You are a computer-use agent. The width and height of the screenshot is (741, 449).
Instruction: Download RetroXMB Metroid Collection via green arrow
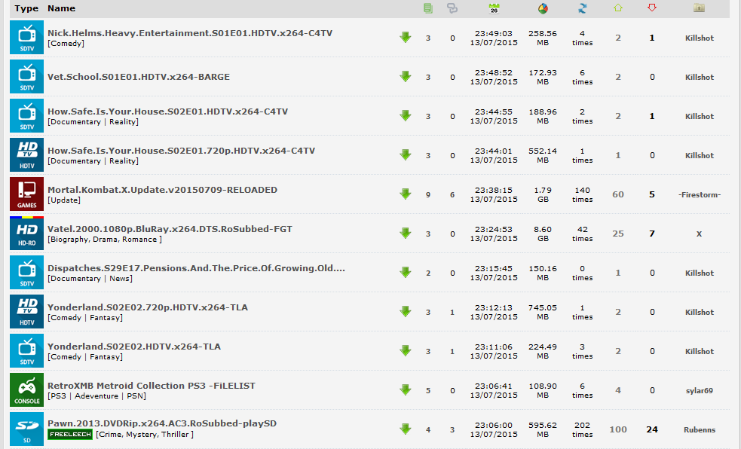pyautogui.click(x=405, y=390)
